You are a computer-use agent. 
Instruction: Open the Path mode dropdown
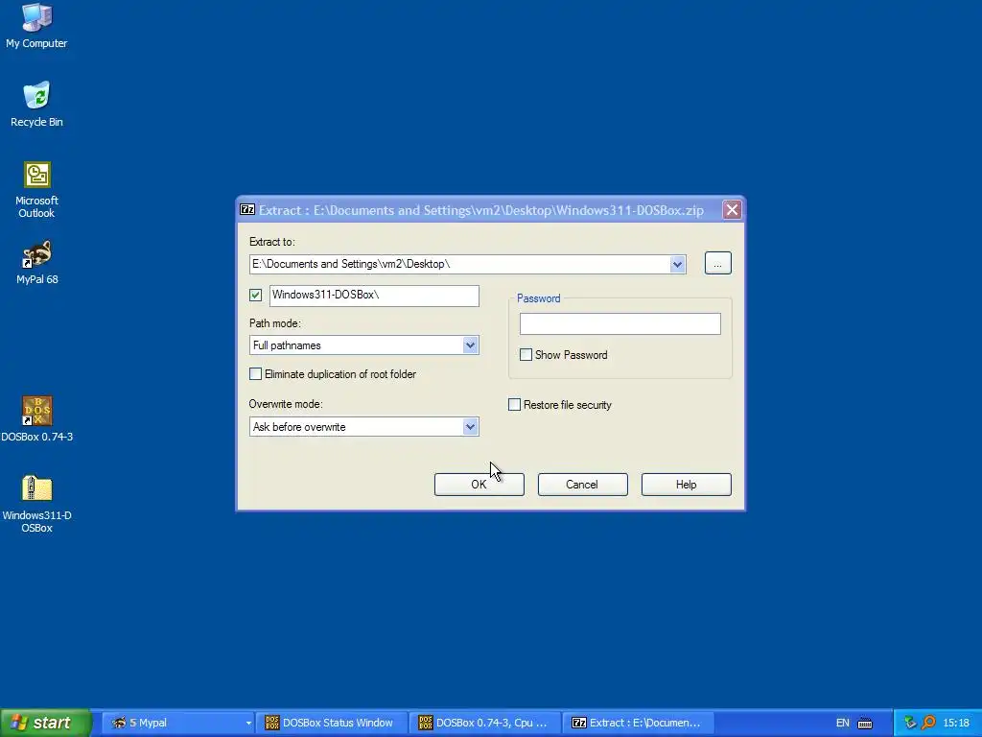[x=470, y=345]
